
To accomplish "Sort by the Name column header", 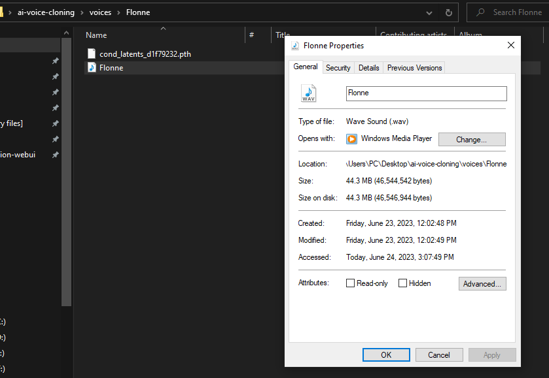I will click(x=96, y=35).
